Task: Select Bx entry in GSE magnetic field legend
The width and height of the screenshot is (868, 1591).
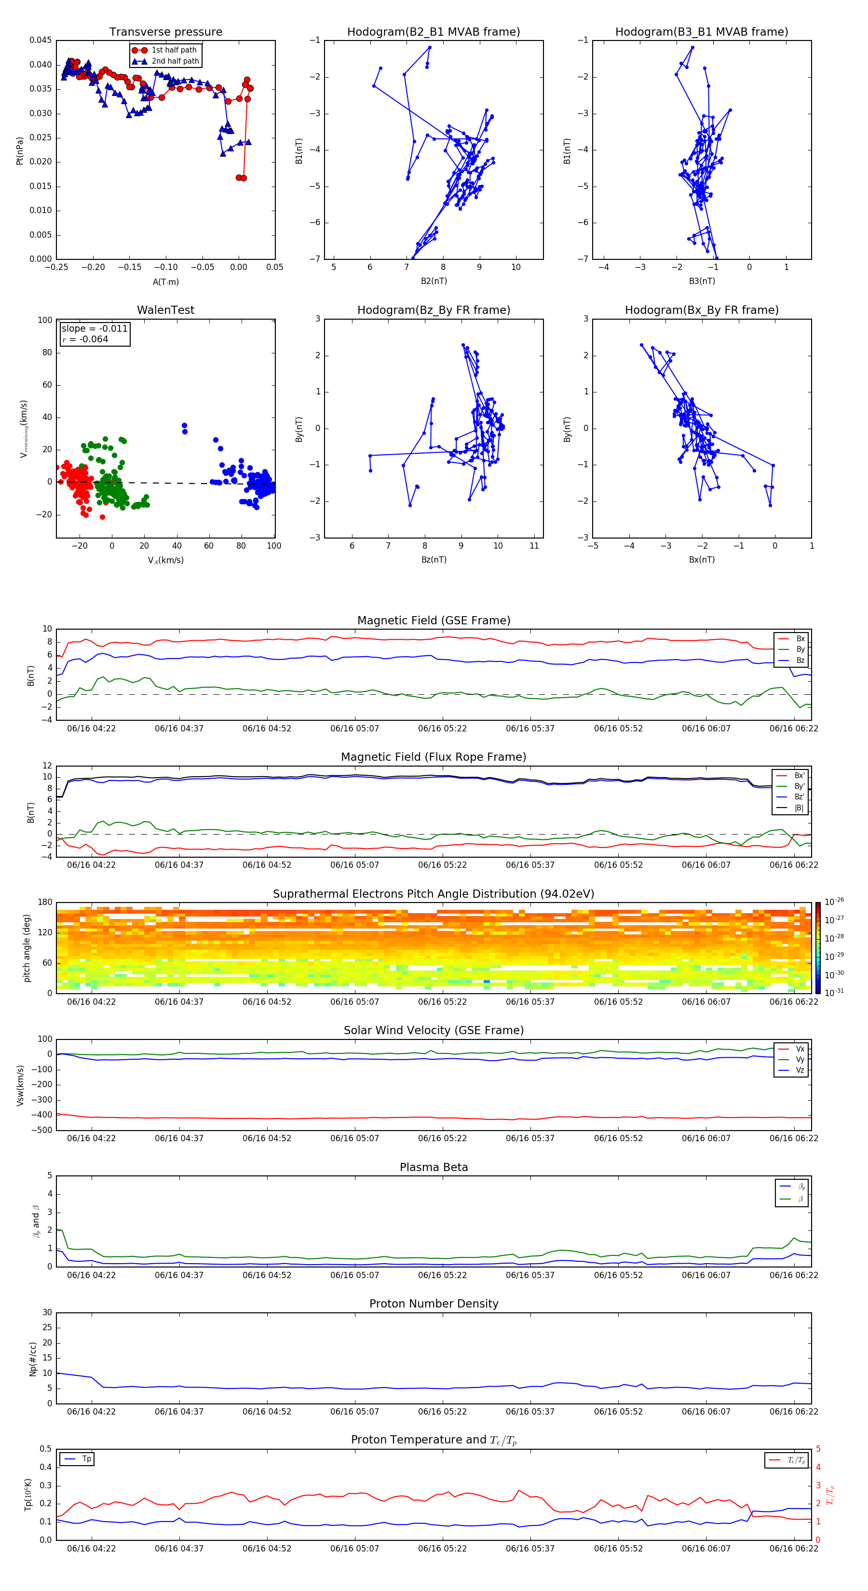Action: [791, 639]
